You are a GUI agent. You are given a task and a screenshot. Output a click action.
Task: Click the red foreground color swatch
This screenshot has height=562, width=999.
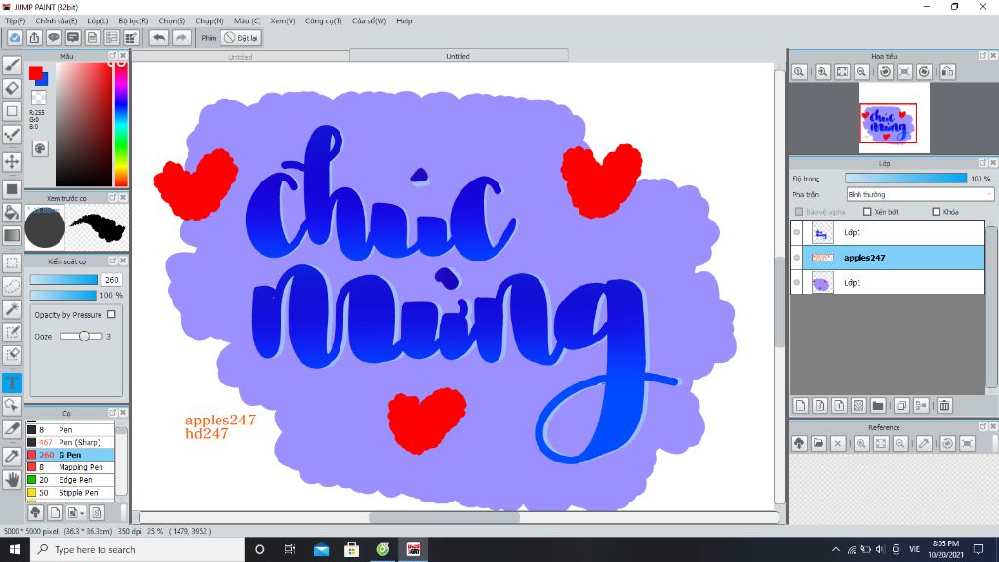click(36, 73)
